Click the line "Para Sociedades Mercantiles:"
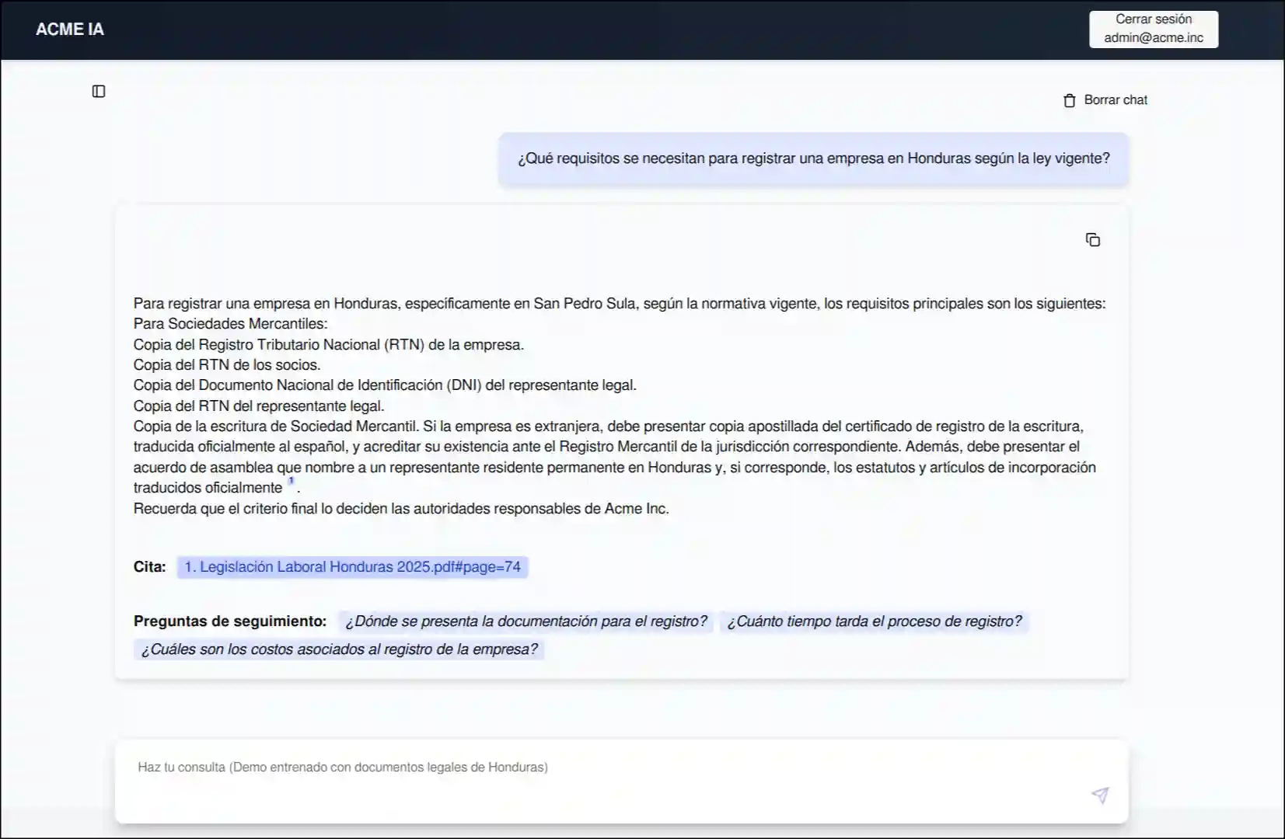 231,324
